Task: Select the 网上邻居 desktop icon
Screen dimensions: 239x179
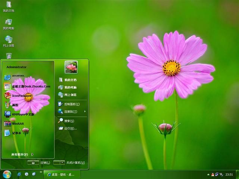Action: (9, 41)
